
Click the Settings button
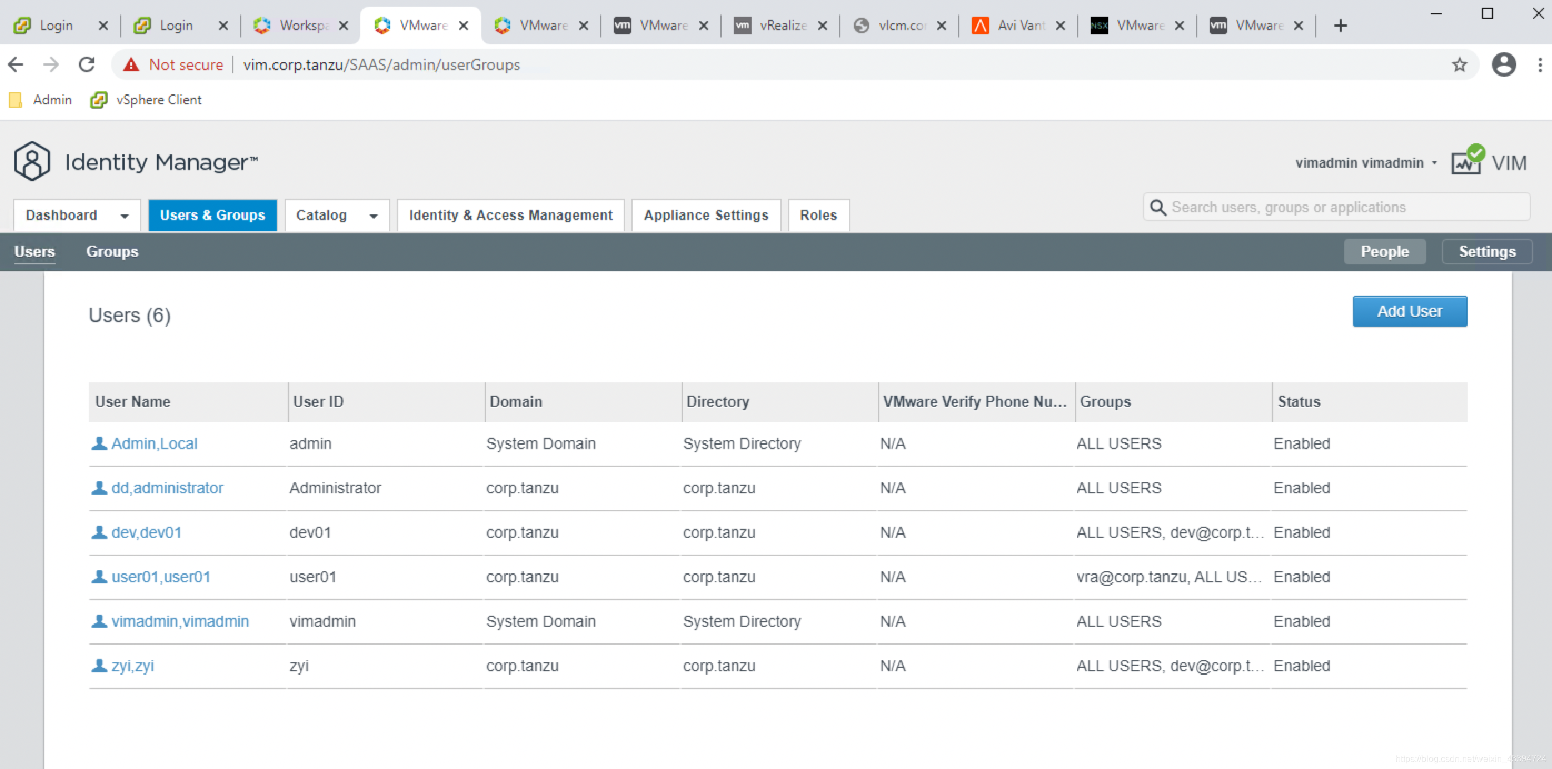pos(1486,252)
